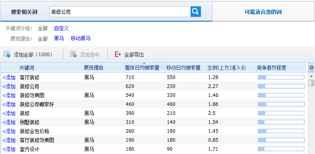Select the keyword 装修公司哪家好
The width and height of the screenshot is (315, 154).
[37, 104]
